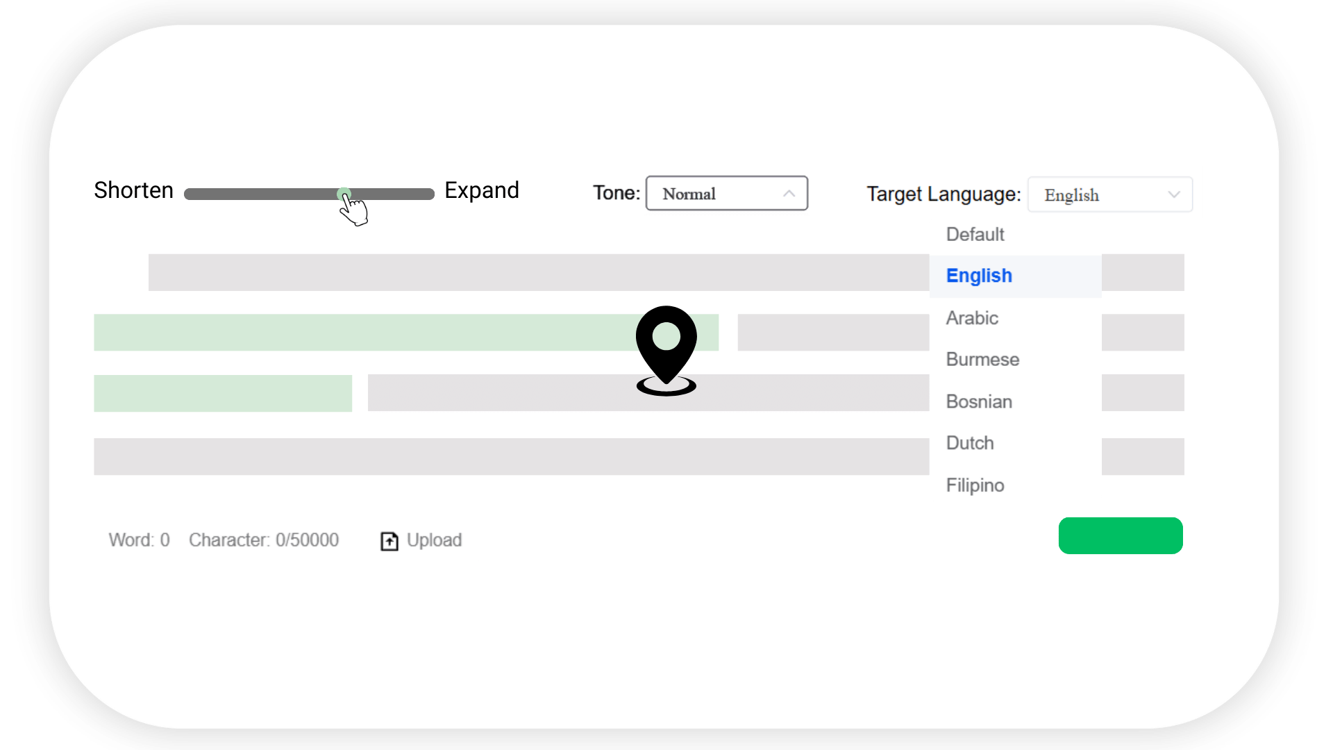Viewport: 1333px width, 750px height.
Task: Open the Target Language dropdown
Action: pos(1109,194)
